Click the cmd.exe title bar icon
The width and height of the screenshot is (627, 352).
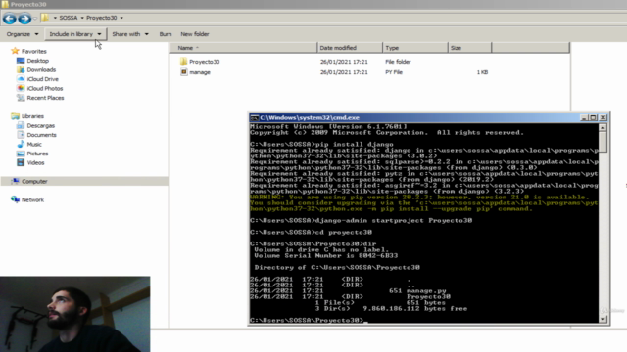pyautogui.click(x=255, y=117)
